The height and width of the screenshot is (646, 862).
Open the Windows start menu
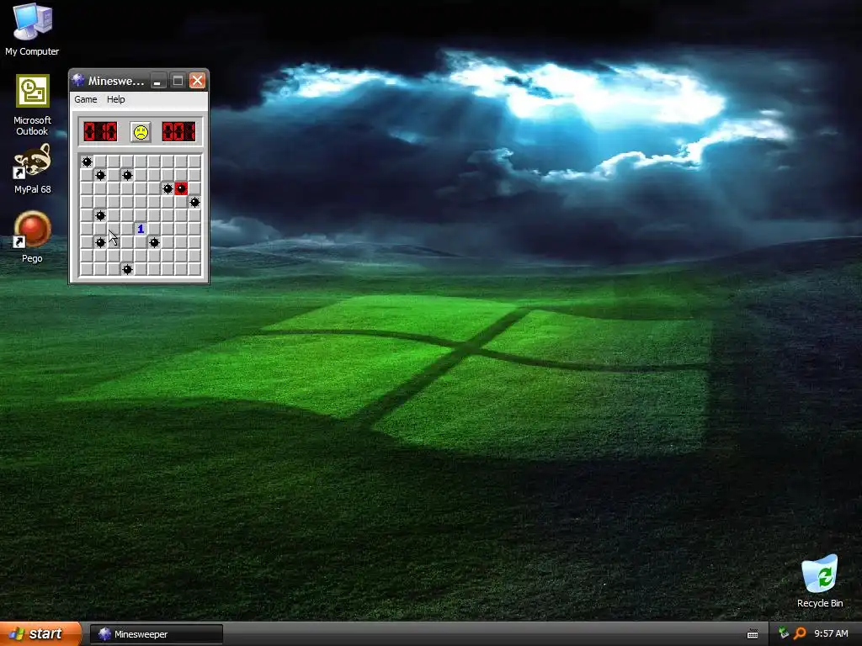(40, 634)
